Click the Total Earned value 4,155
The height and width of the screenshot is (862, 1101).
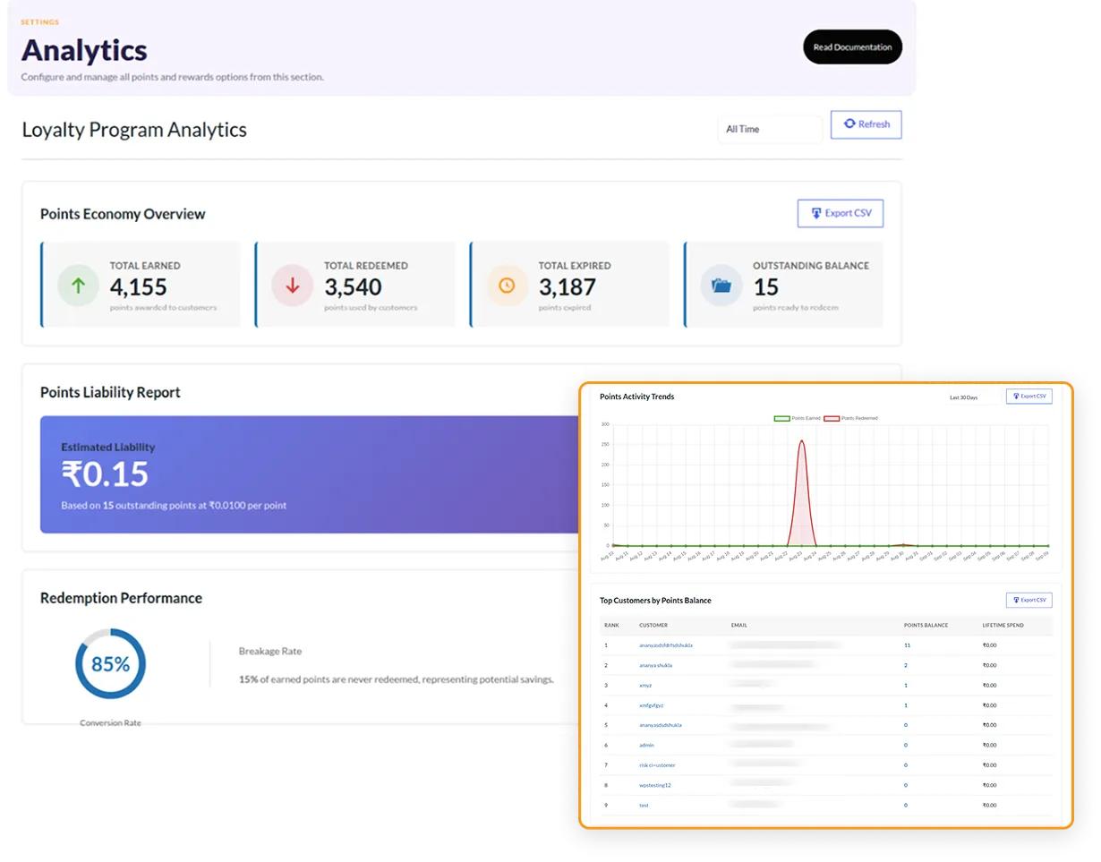(138, 286)
